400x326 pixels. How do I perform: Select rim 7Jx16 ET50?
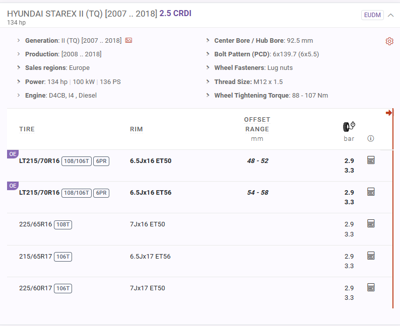pos(148,224)
